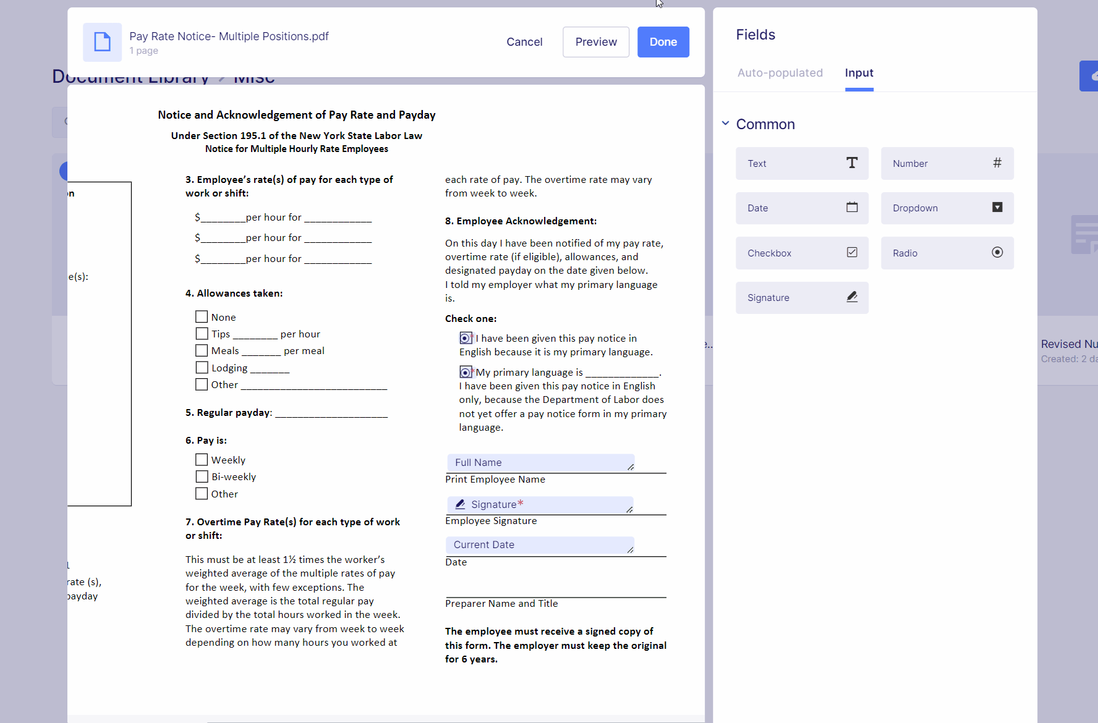
Task: Click the Pay Rate Notice file name
Action: click(x=229, y=36)
